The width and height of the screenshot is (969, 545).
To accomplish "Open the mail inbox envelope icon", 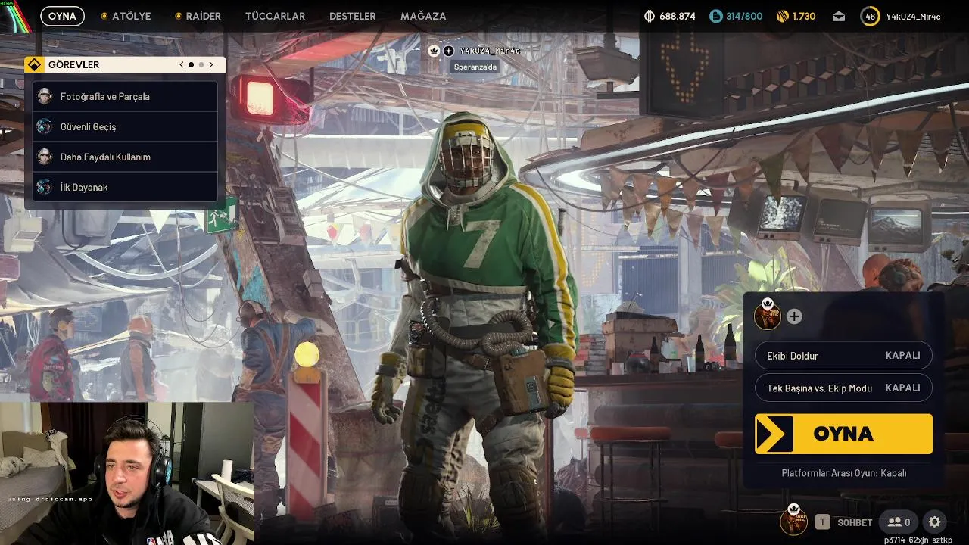I will click(838, 16).
